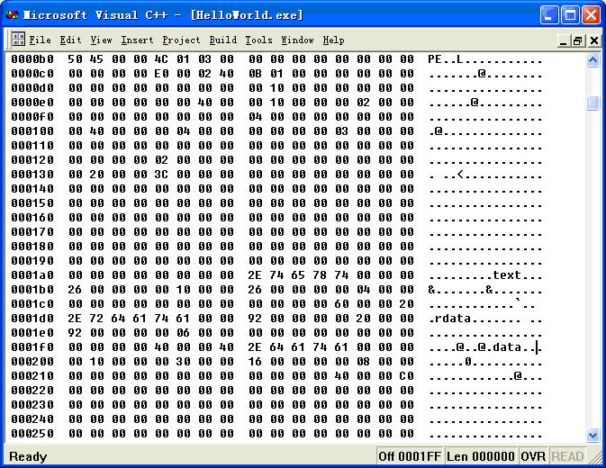Click the '3C' byte in row 000130
This screenshot has height=468, width=606.
pyautogui.click(x=161, y=175)
